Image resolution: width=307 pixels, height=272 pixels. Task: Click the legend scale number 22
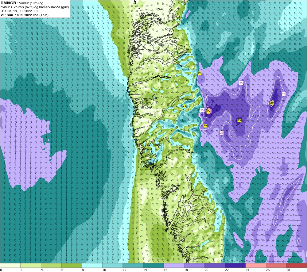[227, 270]
